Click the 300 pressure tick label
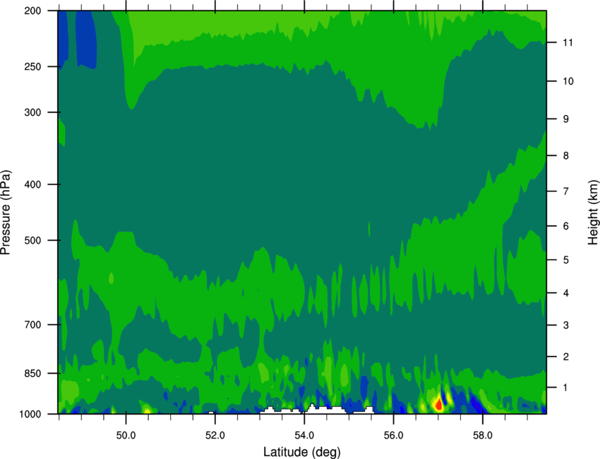600x459 pixels. click(x=32, y=112)
